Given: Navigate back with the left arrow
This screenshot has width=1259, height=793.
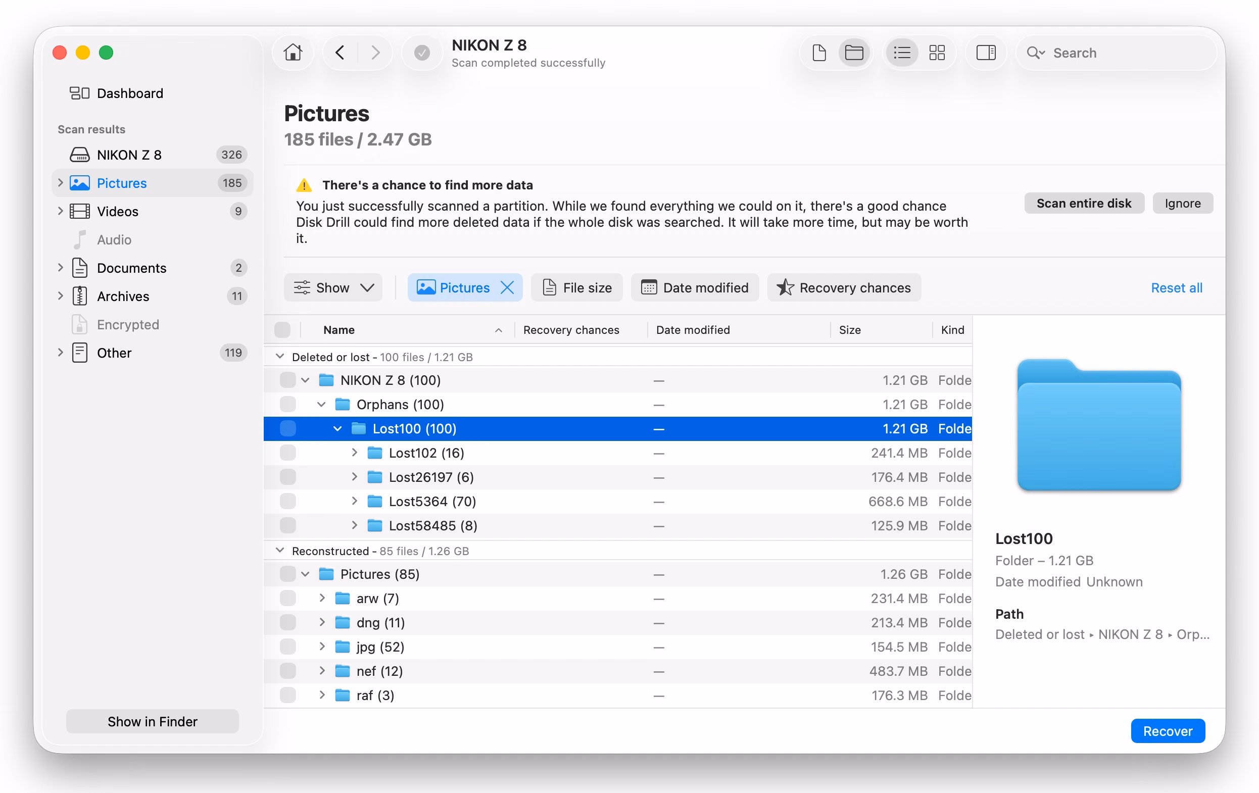Looking at the screenshot, I should click(340, 52).
